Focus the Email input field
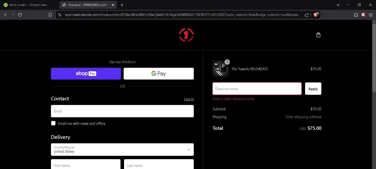Image resolution: width=376 pixels, height=169 pixels. pos(122,111)
